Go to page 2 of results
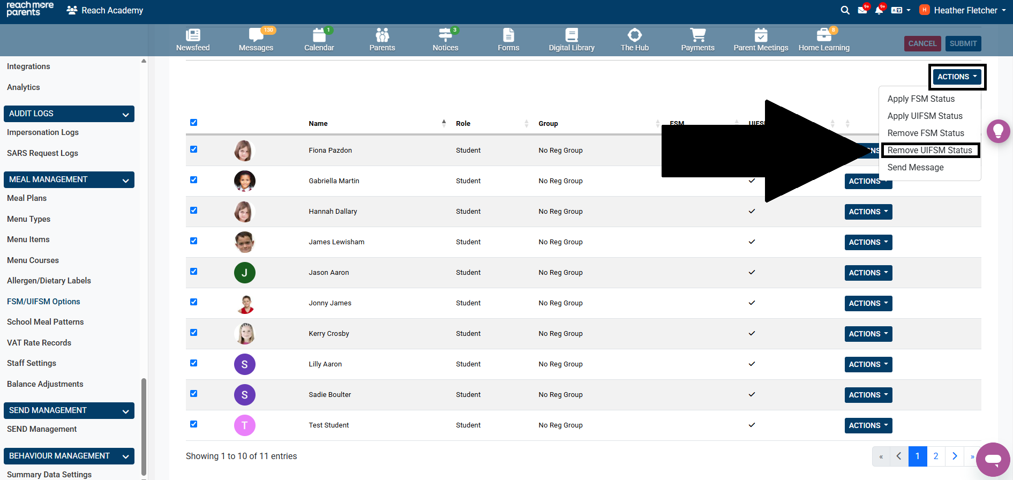The image size is (1013, 480). 936,456
